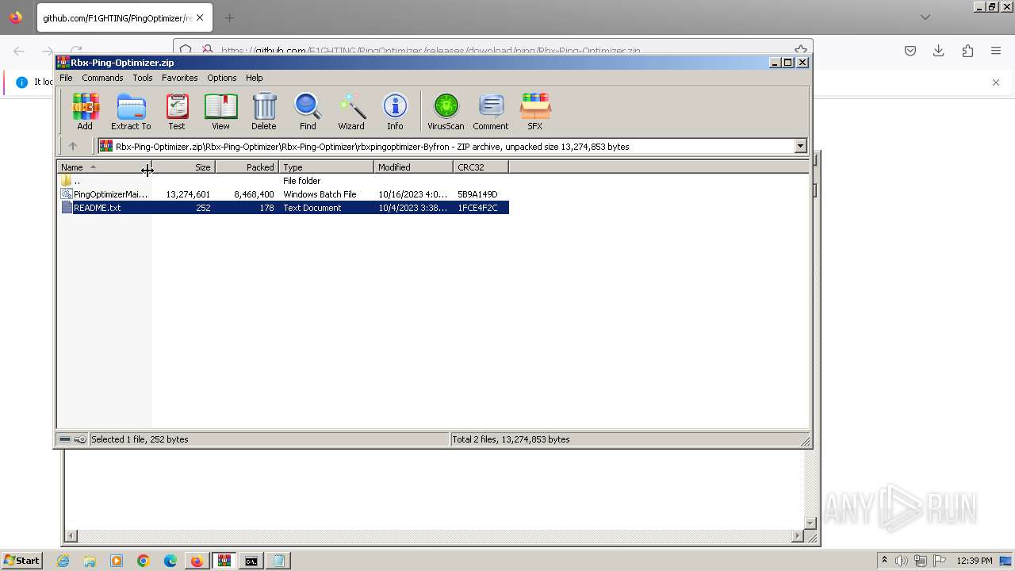
Task: Open Internet Explorer from taskbar
Action: (63, 561)
